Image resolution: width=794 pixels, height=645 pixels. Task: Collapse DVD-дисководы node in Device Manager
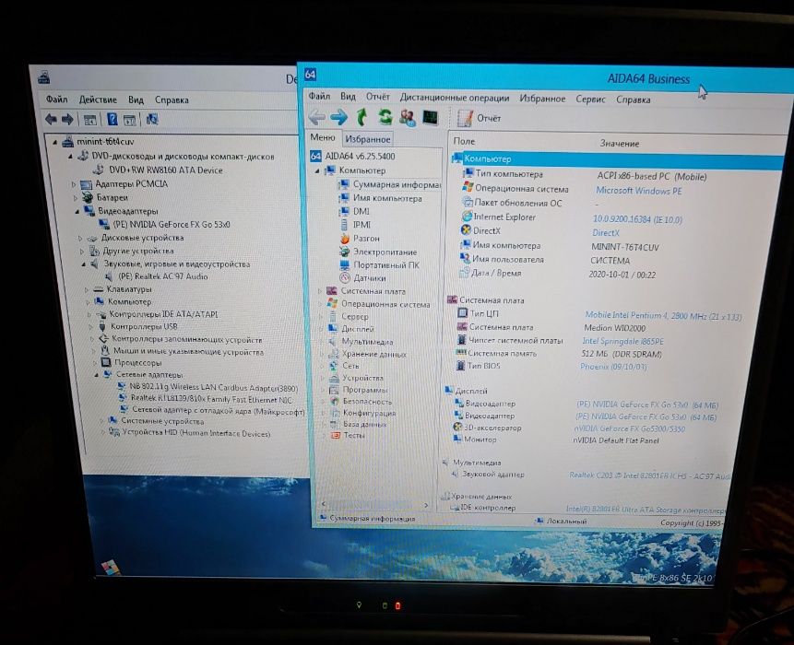pyautogui.click(x=70, y=157)
